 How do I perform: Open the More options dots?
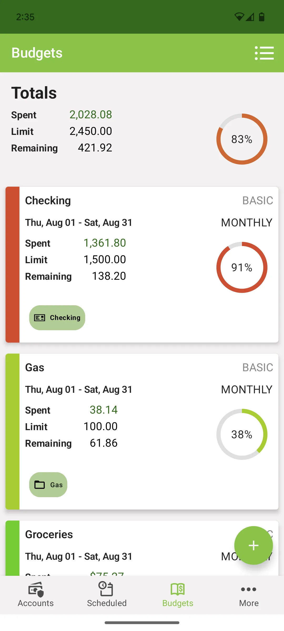pos(249,589)
